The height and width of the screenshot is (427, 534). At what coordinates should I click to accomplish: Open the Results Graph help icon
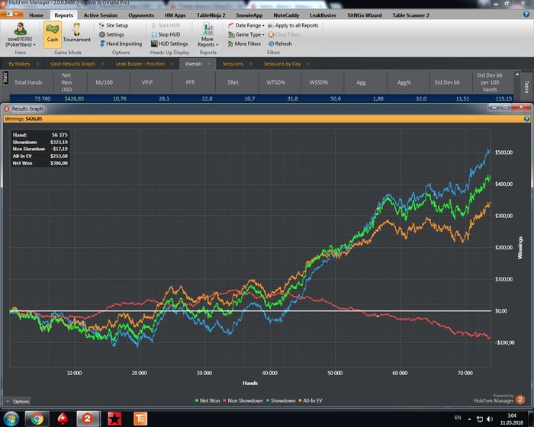[526, 119]
